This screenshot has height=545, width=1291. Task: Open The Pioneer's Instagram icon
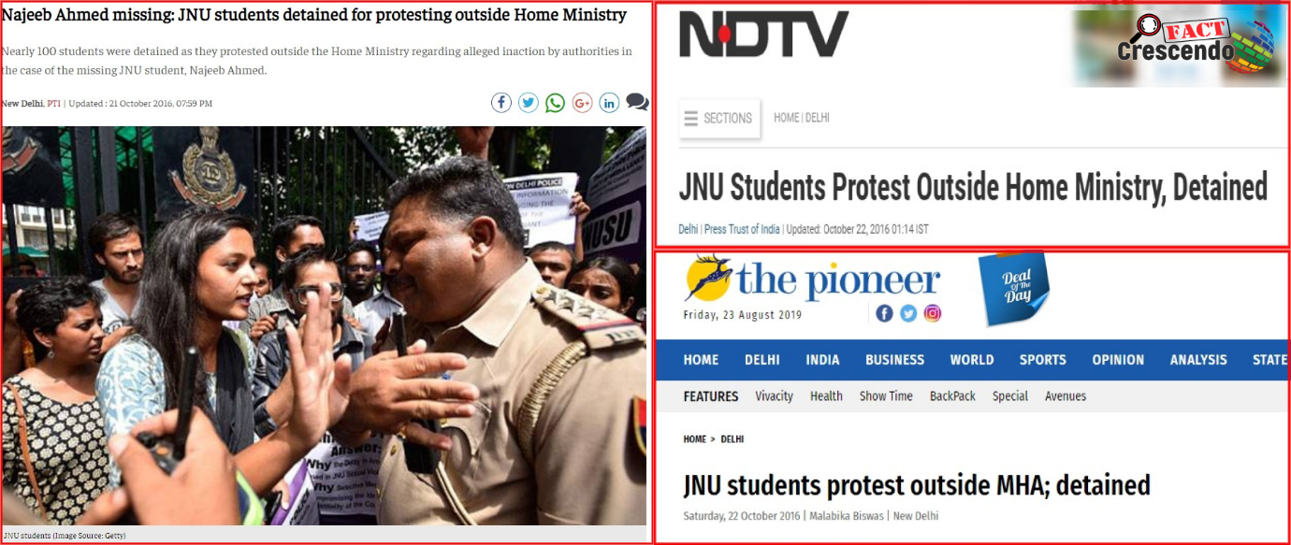pos(933,313)
